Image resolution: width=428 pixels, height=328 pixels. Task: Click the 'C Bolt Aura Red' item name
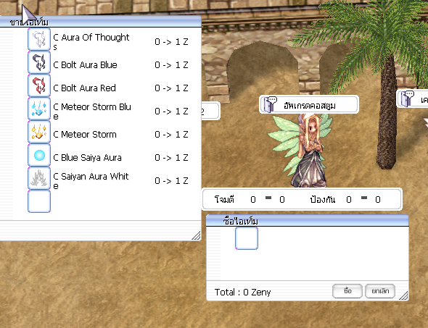(85, 88)
